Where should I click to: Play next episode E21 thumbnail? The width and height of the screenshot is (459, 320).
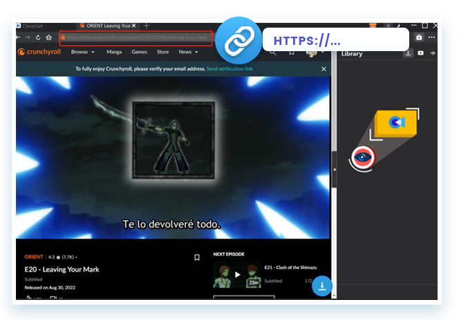click(x=237, y=274)
